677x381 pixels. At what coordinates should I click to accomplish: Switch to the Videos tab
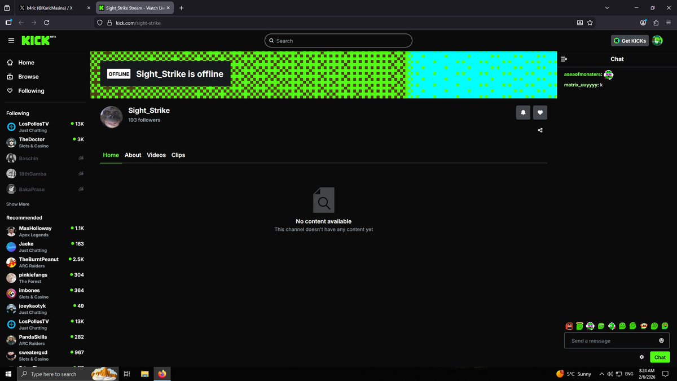(x=156, y=155)
